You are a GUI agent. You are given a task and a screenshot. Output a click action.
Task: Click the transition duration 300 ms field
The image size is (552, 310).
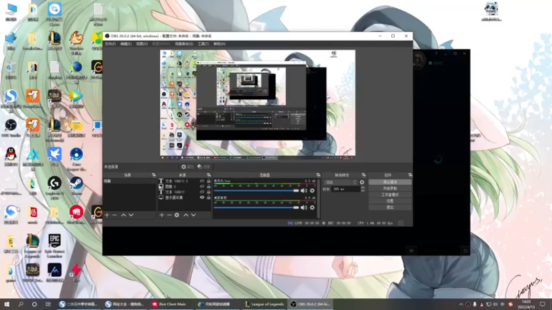click(345, 189)
